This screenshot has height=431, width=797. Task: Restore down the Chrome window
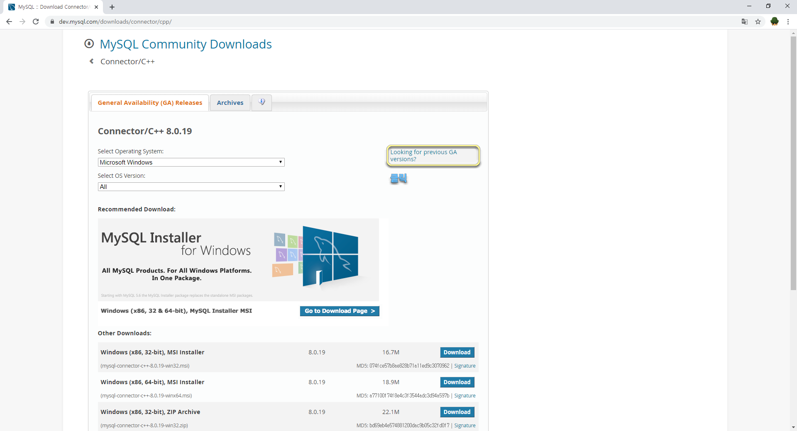[768, 6]
